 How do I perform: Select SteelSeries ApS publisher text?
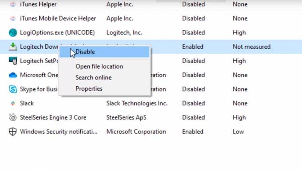[x=126, y=117]
